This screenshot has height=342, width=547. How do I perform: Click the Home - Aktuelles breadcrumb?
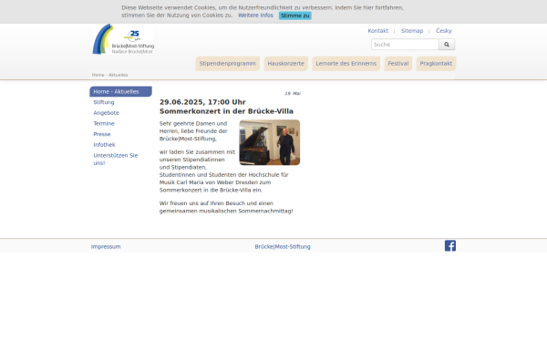click(109, 75)
